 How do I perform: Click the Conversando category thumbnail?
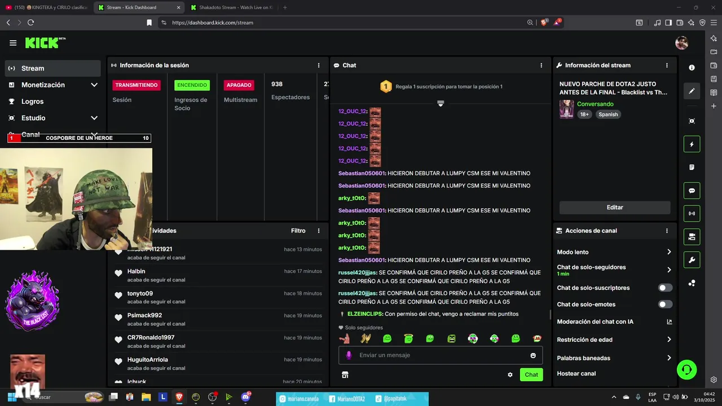point(566,109)
